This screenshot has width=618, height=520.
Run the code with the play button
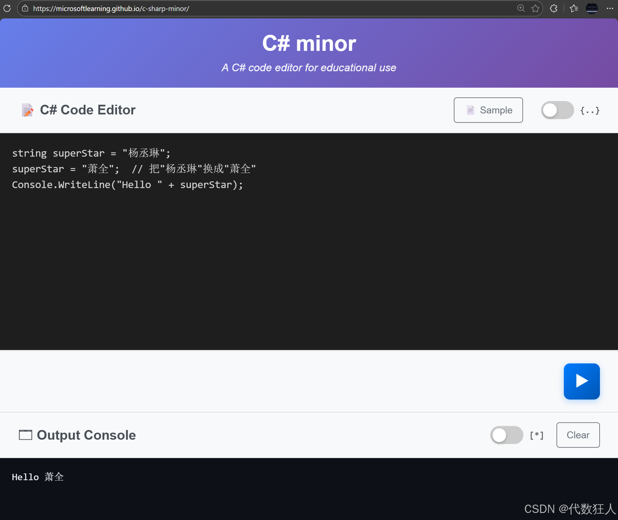pos(582,381)
